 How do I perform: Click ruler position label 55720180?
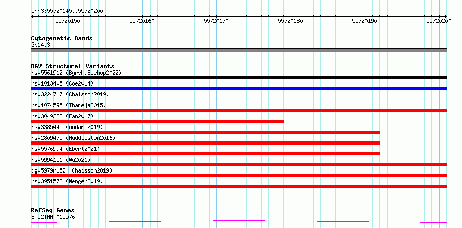(x=290, y=21)
